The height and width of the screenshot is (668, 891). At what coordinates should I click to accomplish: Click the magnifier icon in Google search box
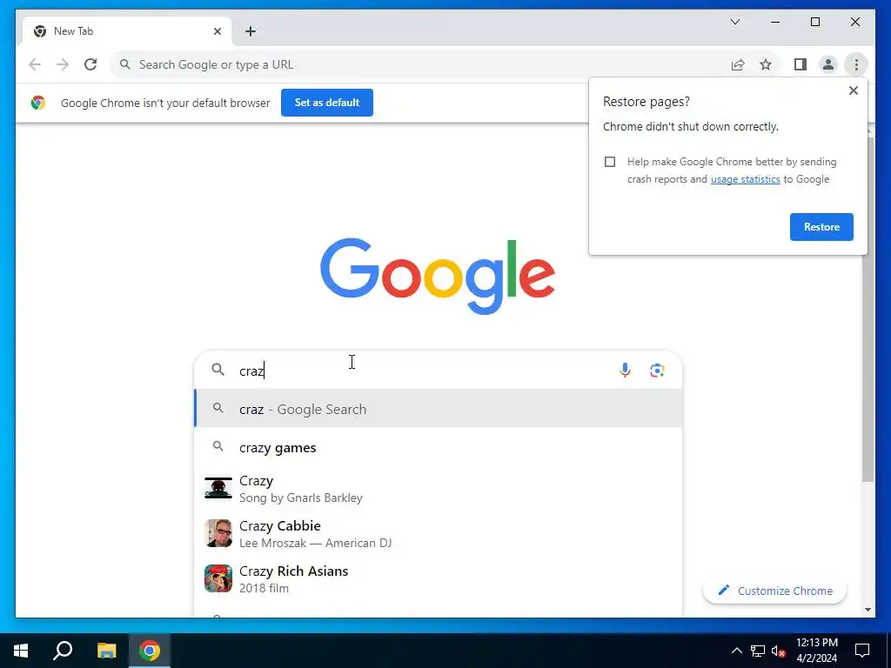click(218, 370)
